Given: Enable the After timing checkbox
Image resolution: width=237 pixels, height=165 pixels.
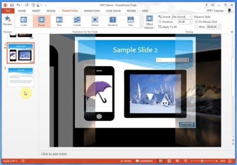Looking at the screenshot, I should (x=196, y=27).
